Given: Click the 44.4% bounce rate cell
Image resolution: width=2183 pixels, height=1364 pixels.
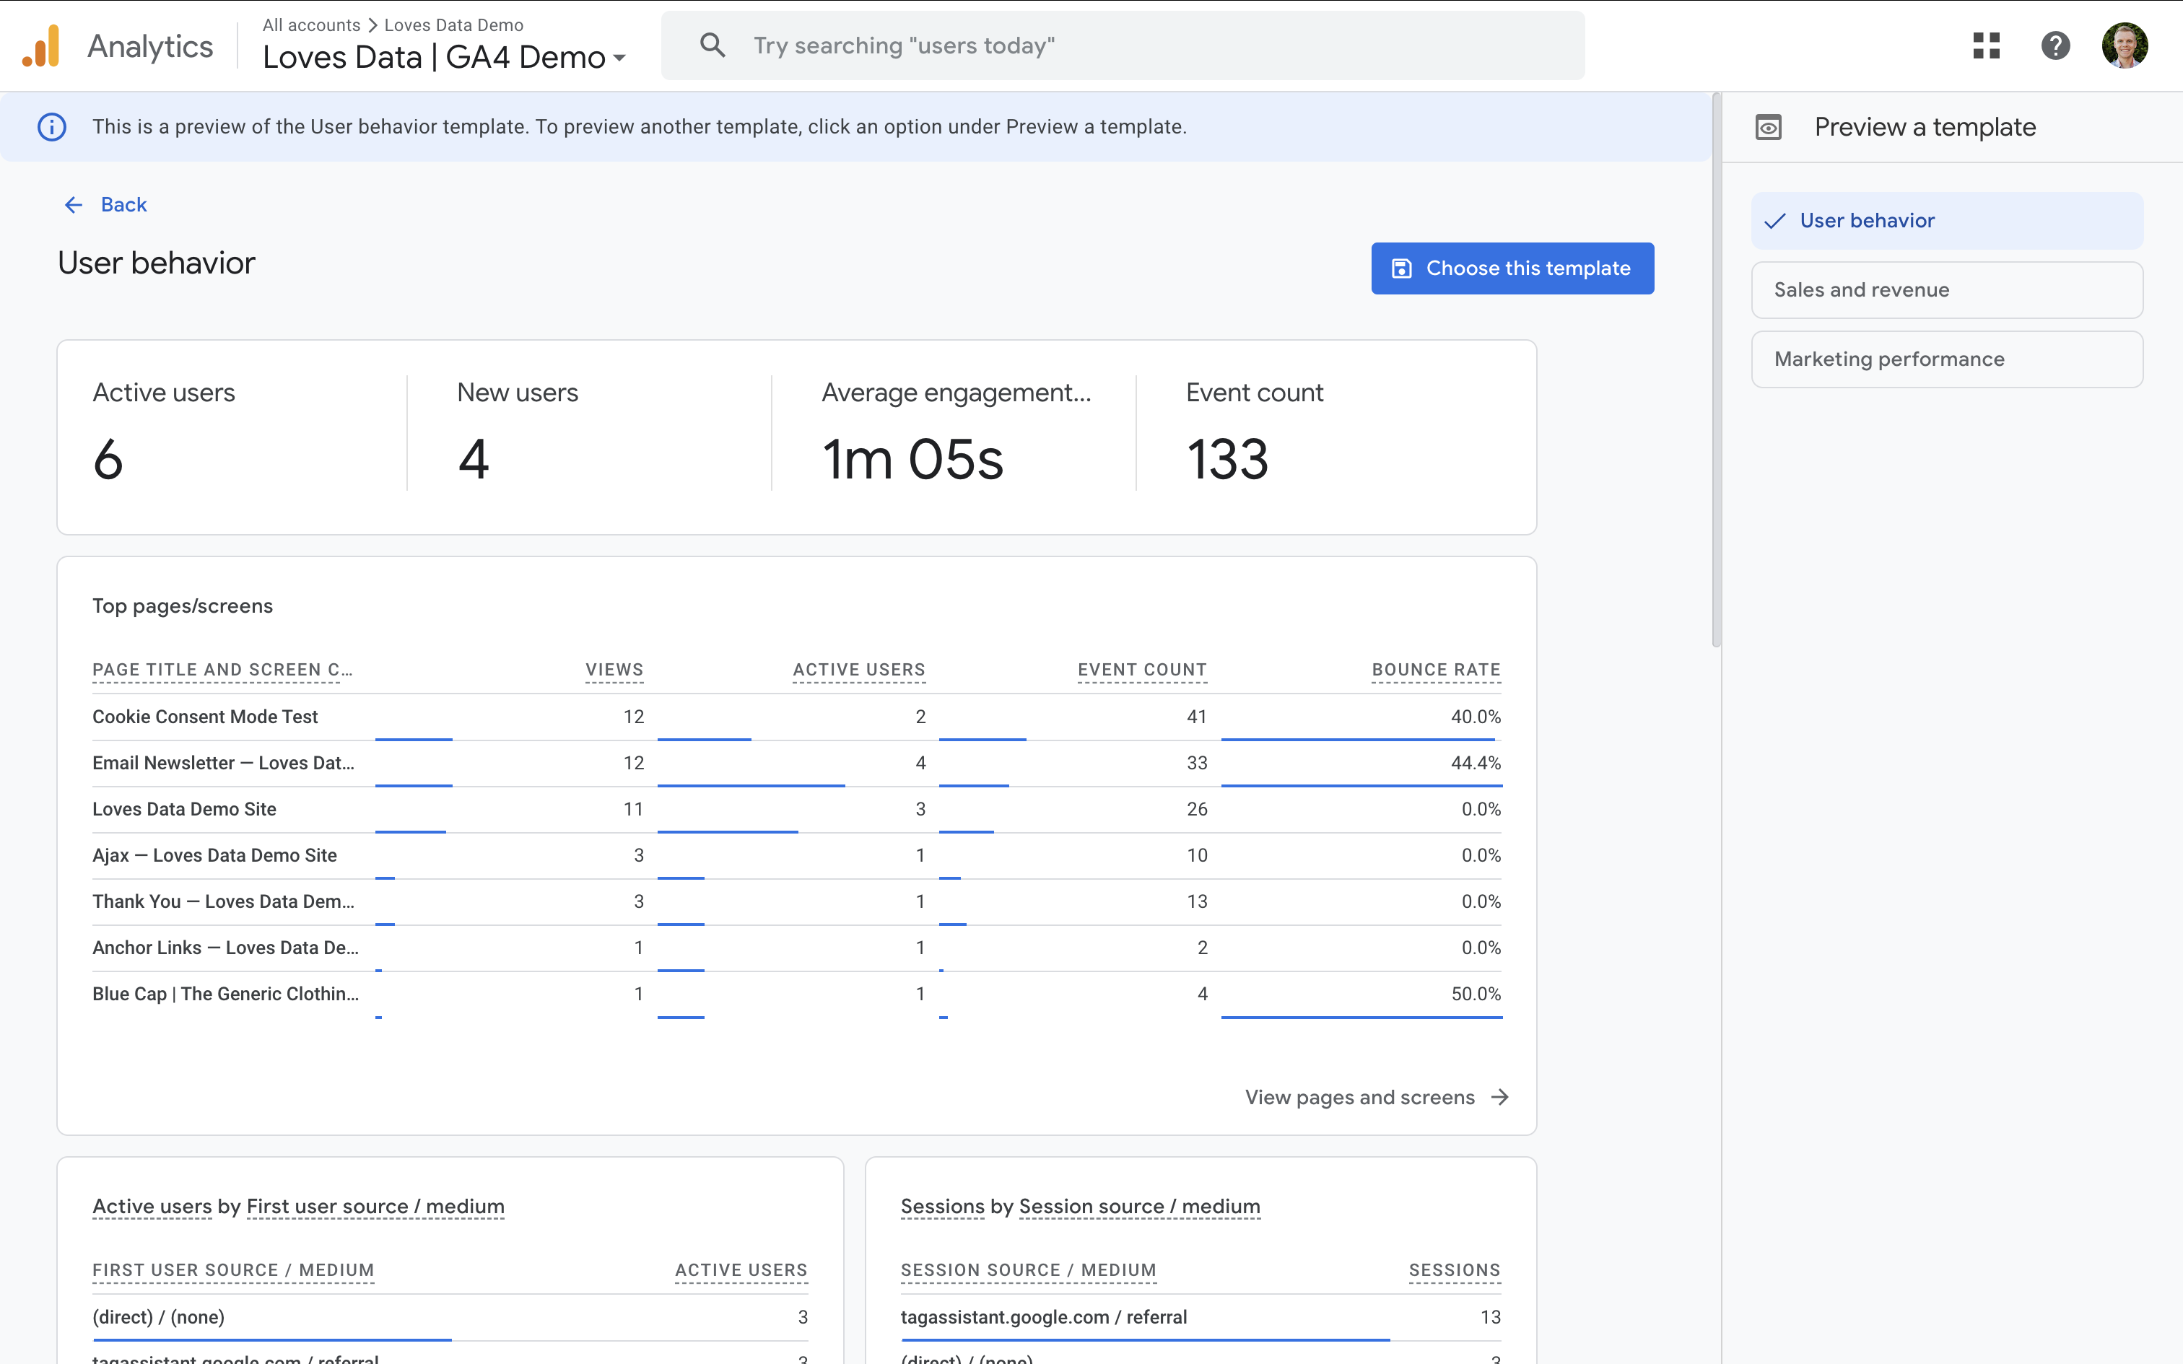Looking at the screenshot, I should (1476, 764).
